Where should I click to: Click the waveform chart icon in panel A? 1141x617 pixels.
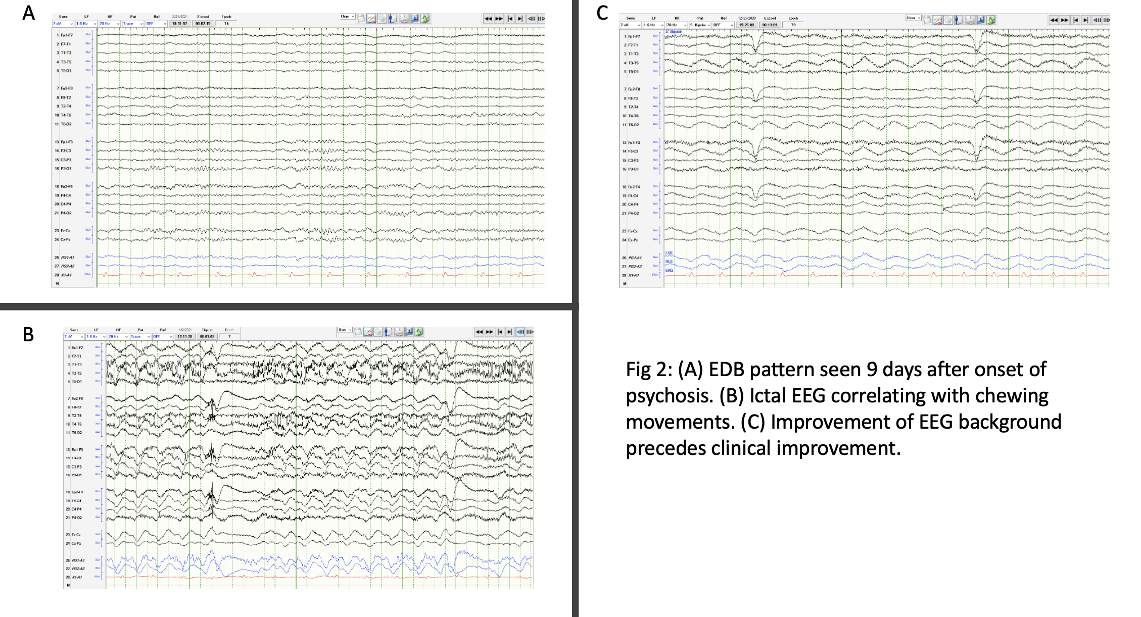coord(425,19)
